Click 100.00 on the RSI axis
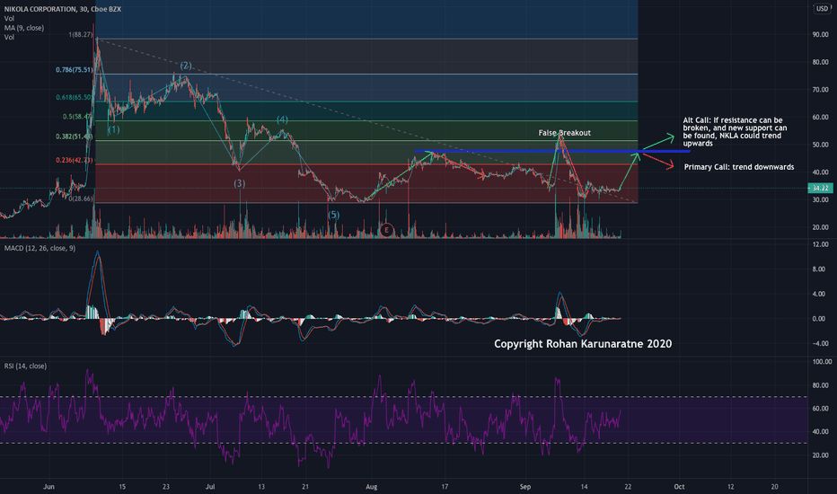The image size is (837, 494). 822,362
